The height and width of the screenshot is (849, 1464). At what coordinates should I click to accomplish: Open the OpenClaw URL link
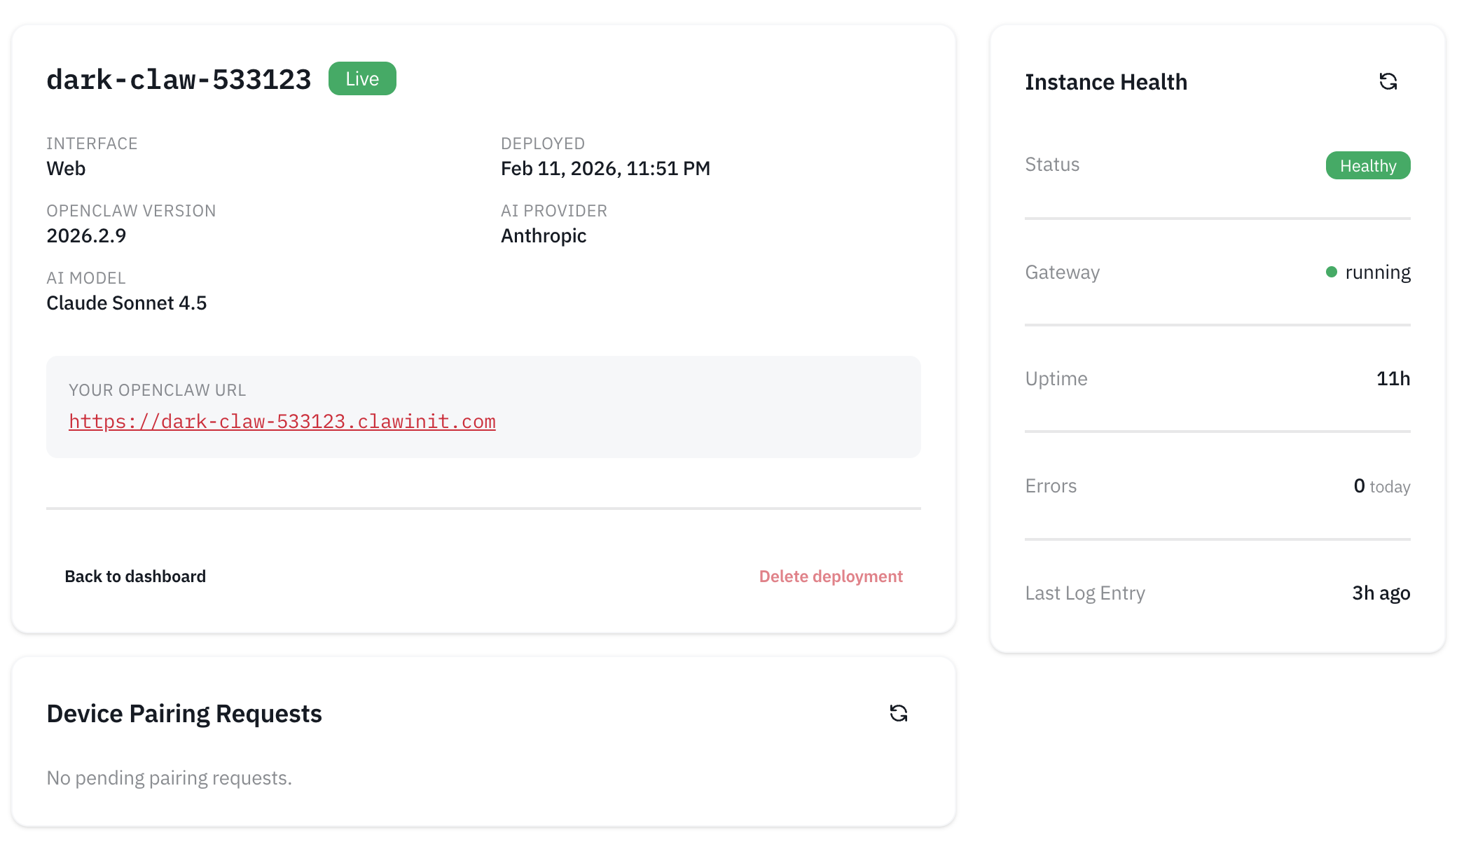pyautogui.click(x=282, y=421)
